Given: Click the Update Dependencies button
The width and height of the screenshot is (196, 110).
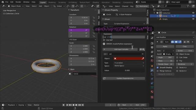Looking at the screenshot, I should [124, 79].
